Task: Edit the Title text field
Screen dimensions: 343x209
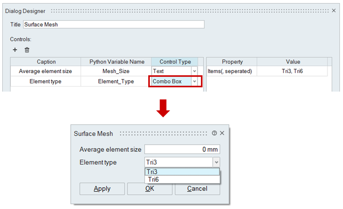Action: [113, 24]
